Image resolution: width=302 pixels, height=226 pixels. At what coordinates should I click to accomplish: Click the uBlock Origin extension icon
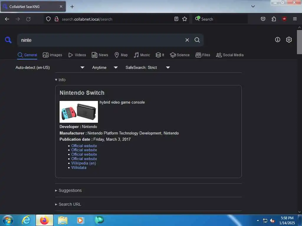pyautogui.click(x=284, y=19)
